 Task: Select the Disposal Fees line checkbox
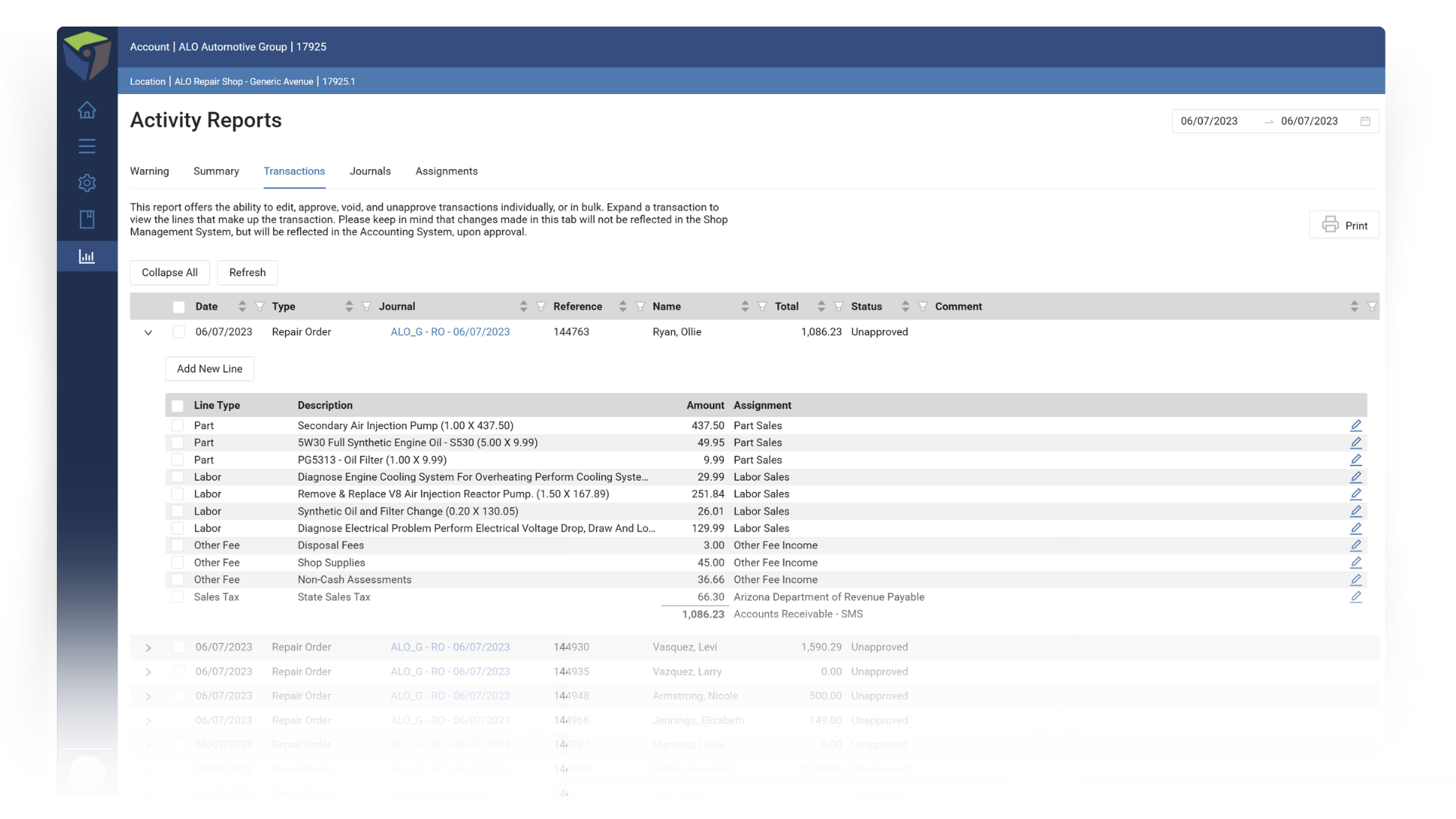point(177,545)
